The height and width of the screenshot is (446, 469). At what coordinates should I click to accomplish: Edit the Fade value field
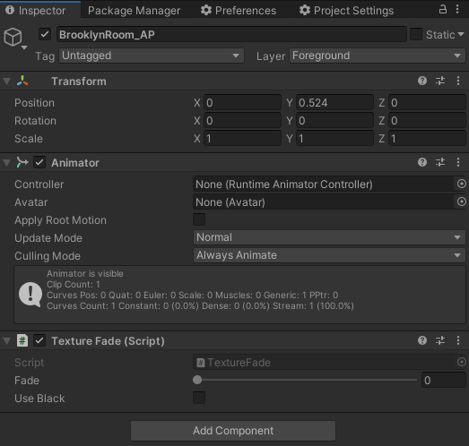pos(444,380)
